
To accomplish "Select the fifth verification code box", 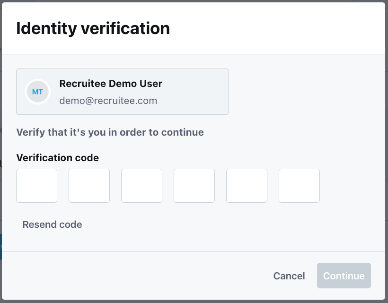I will tap(247, 186).
